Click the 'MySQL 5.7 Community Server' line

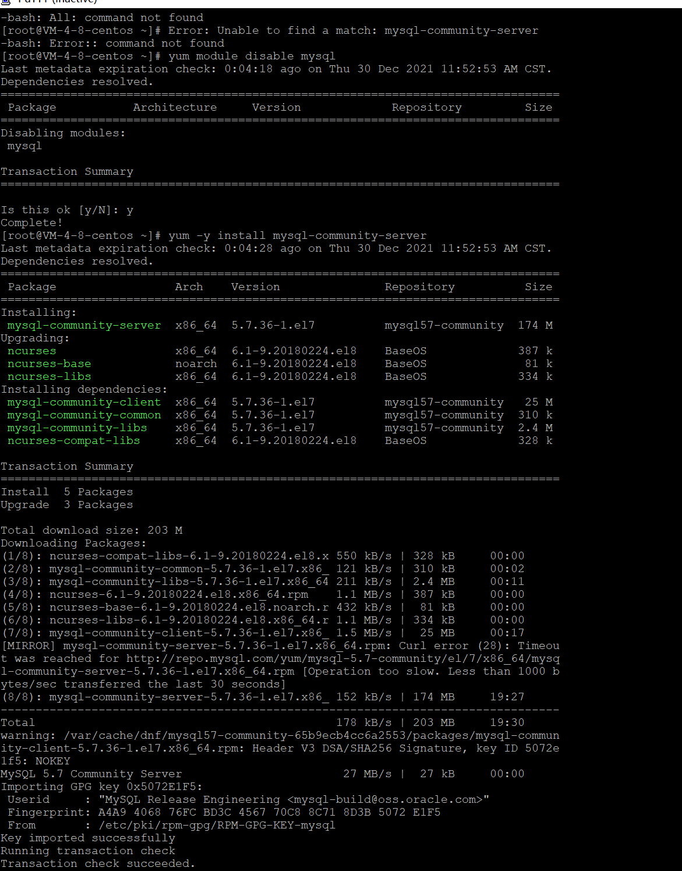click(x=91, y=774)
